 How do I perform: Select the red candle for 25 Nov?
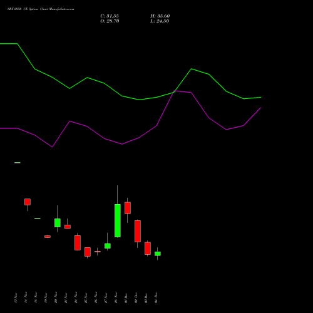click(88, 252)
